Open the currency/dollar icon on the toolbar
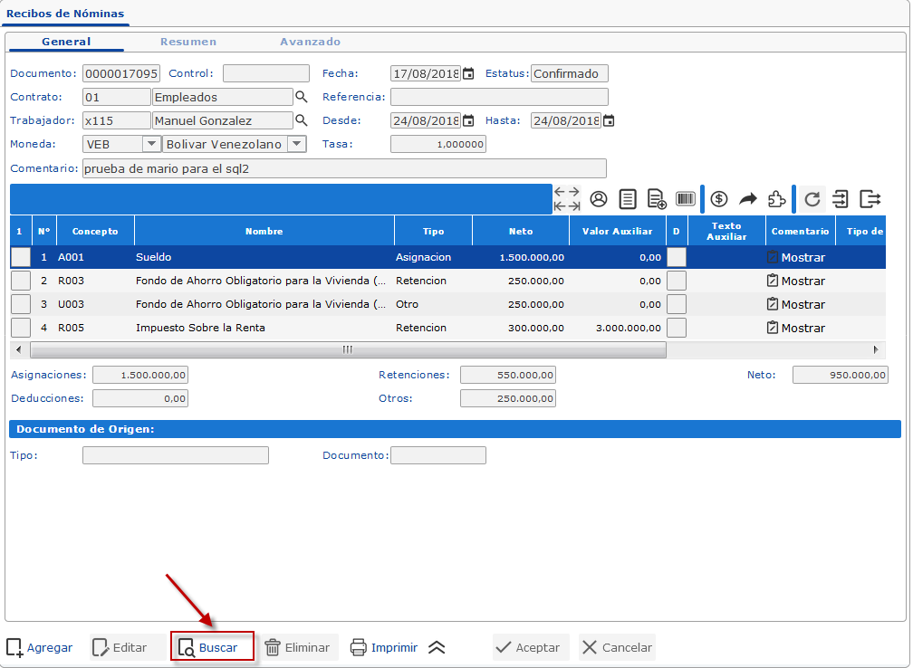The height and width of the screenshot is (668, 913). click(x=719, y=198)
